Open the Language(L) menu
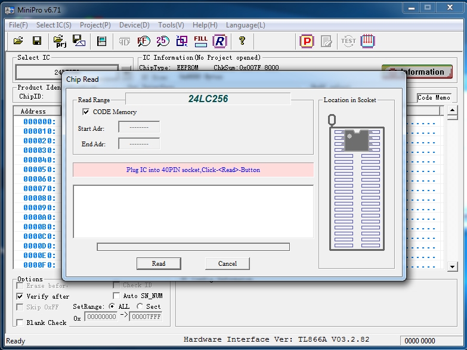Screen dimensions: 467x350 245,25
